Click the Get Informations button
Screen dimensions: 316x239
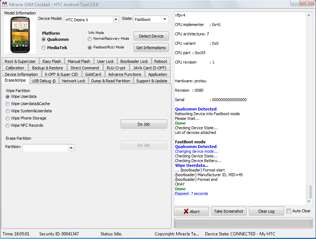[x=151, y=48]
